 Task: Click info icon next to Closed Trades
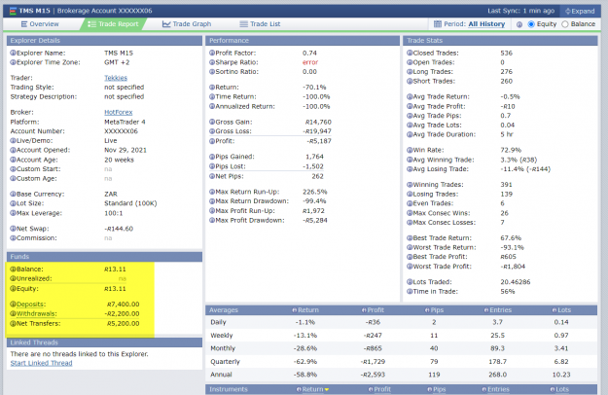point(410,53)
